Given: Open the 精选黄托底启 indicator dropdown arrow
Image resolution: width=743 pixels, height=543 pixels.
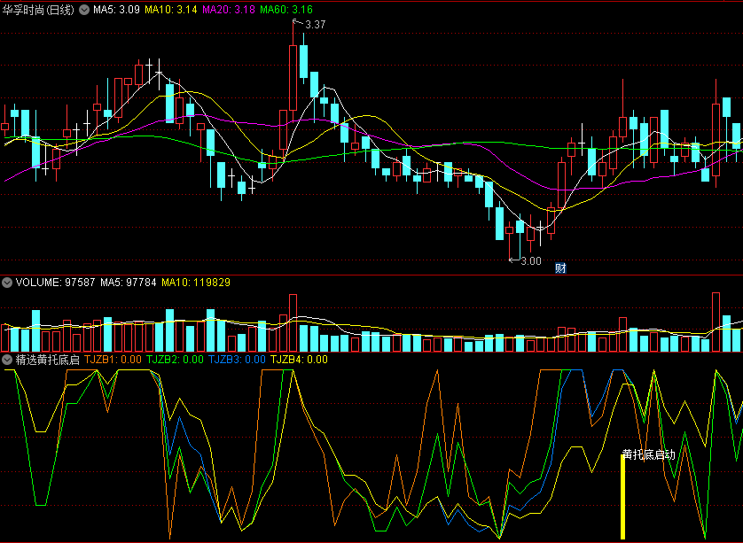Looking at the screenshot, I should 6,360.
